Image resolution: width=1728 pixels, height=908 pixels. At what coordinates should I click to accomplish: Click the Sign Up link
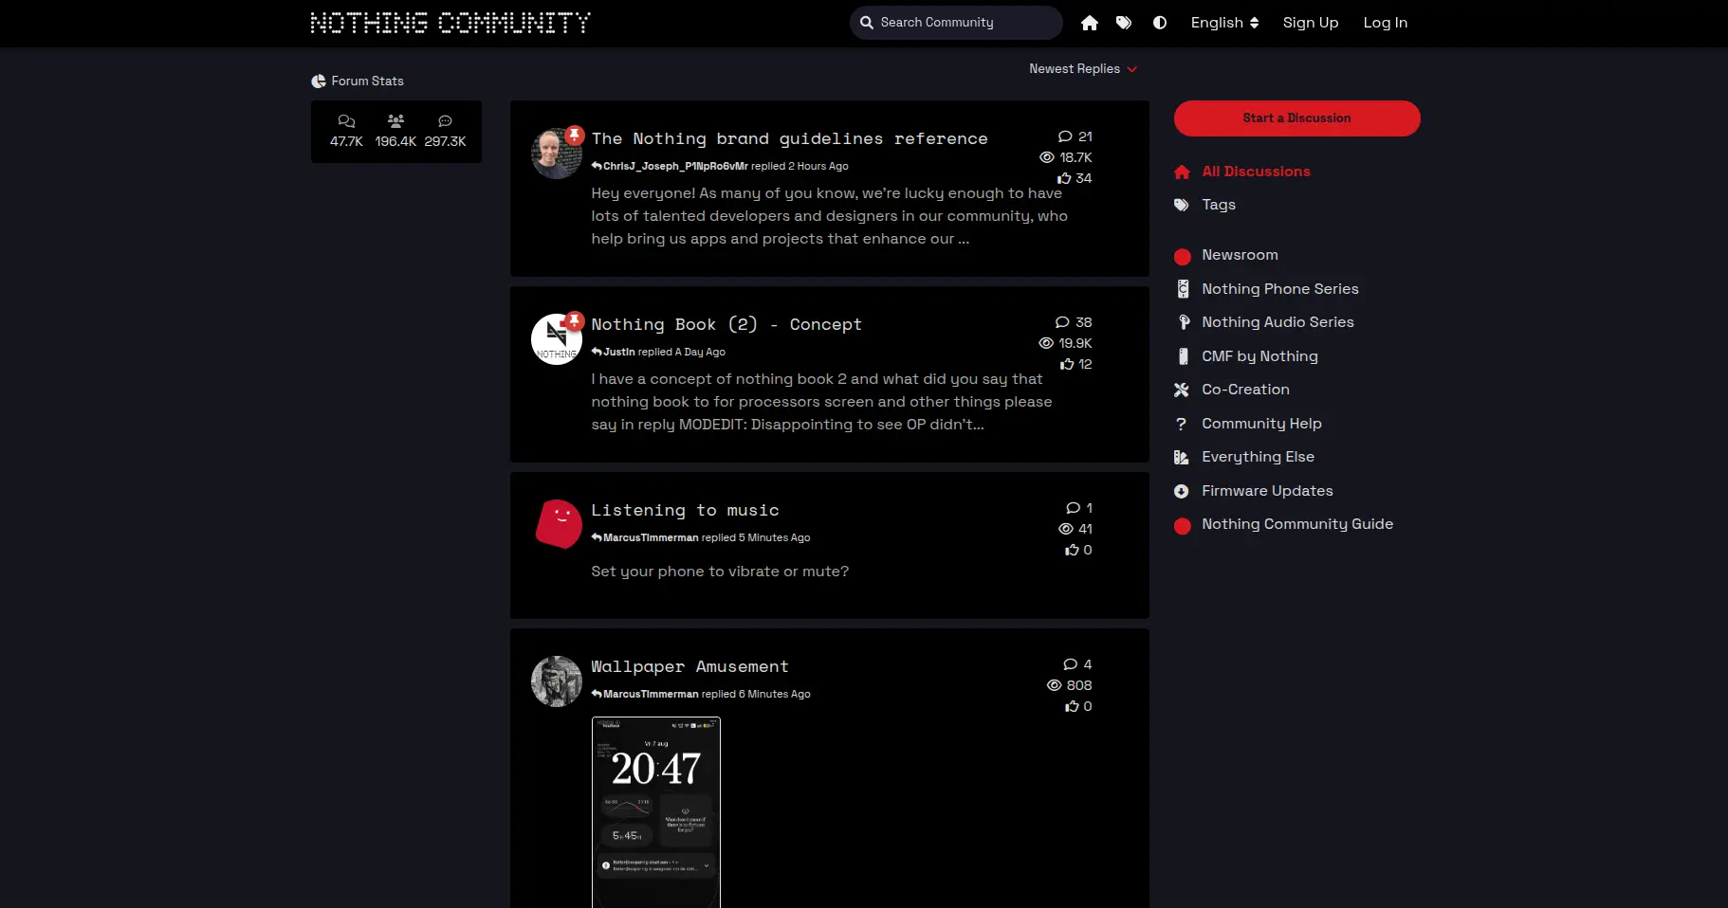tap(1311, 23)
